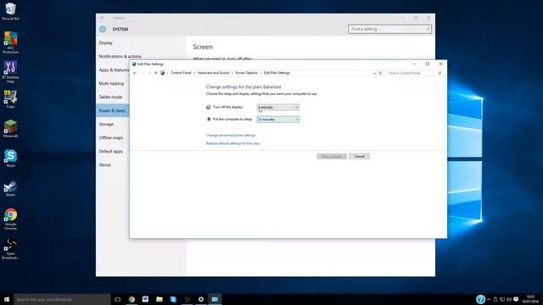Open Skype from the taskbar
This screenshot has height=305, width=543.
pyautogui.click(x=173, y=299)
